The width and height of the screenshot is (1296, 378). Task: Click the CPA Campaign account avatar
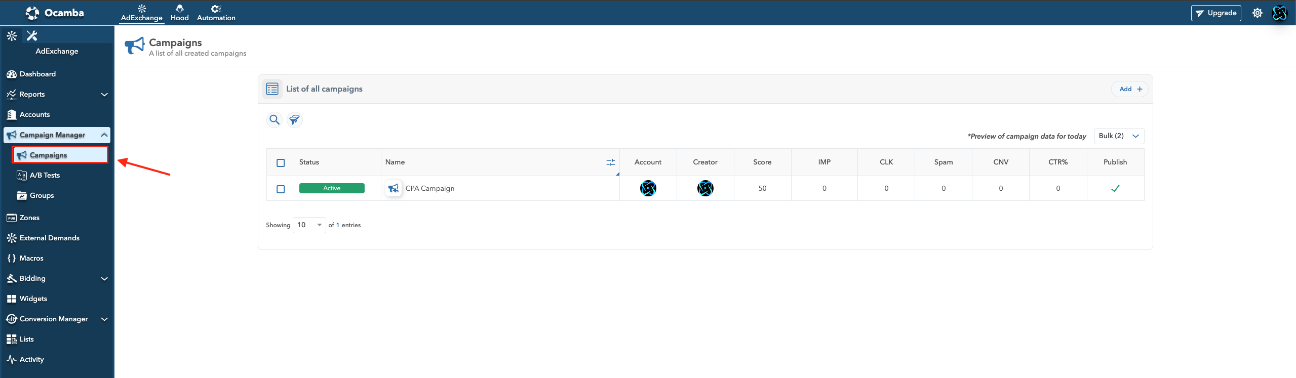[648, 188]
